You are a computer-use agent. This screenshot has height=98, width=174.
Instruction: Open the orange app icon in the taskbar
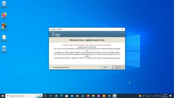coord(104,96)
